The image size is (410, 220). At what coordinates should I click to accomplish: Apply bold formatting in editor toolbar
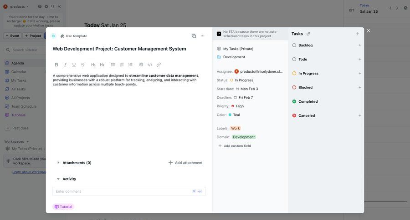coord(56,65)
